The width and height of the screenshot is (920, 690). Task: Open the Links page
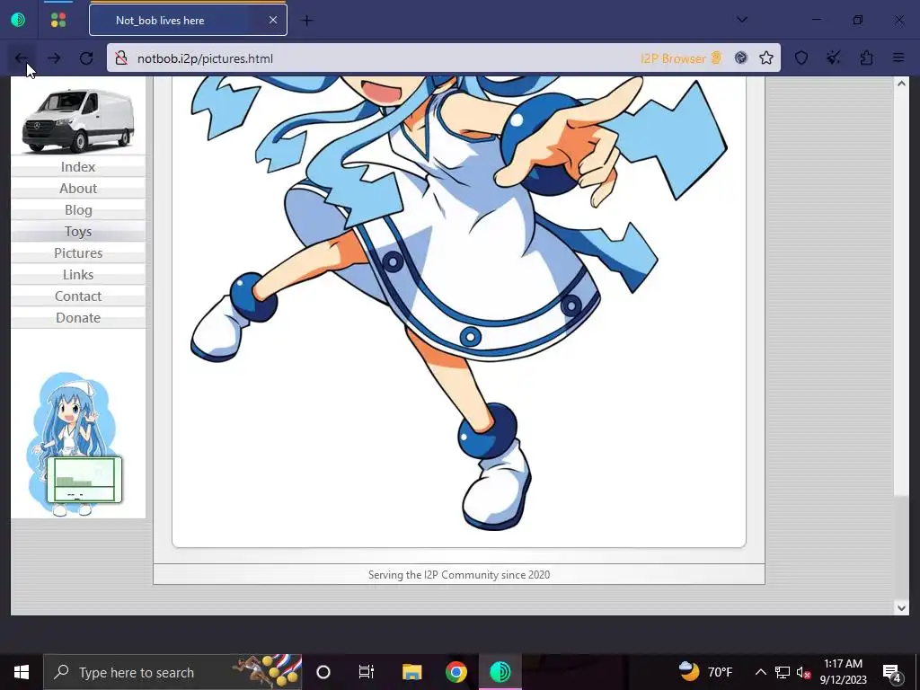point(78,275)
